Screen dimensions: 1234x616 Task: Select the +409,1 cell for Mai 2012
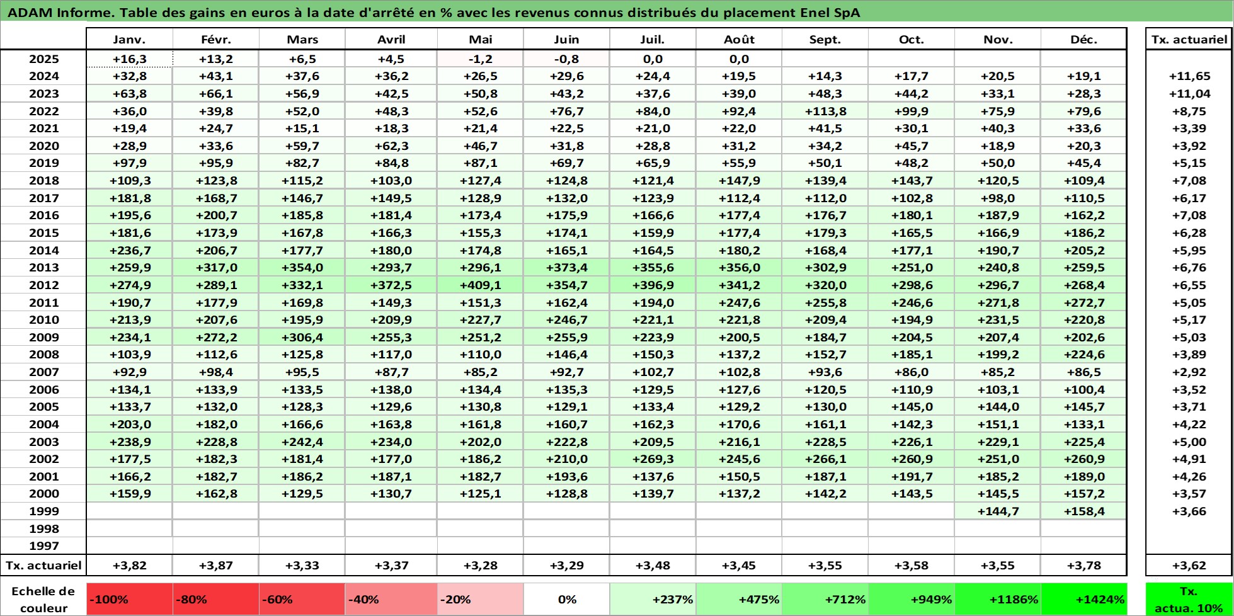[480, 285]
